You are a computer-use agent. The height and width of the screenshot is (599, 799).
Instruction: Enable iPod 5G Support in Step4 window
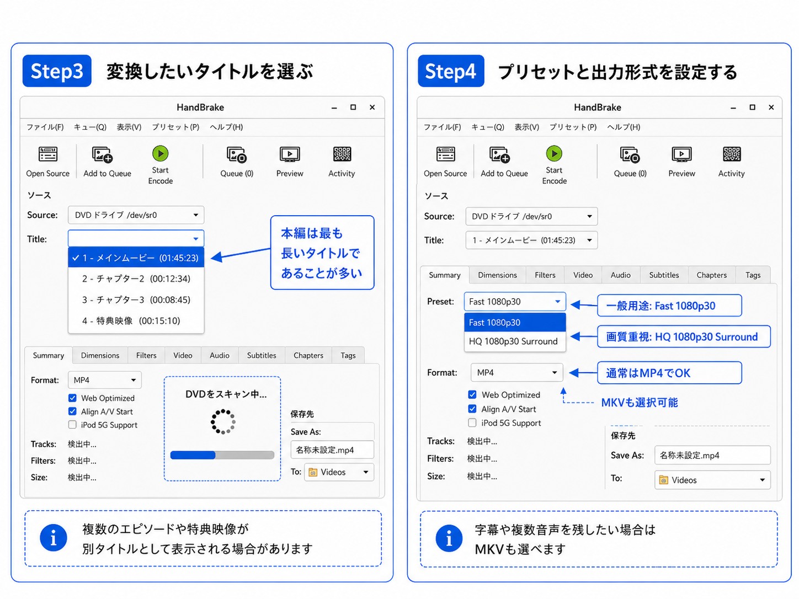[x=472, y=422]
